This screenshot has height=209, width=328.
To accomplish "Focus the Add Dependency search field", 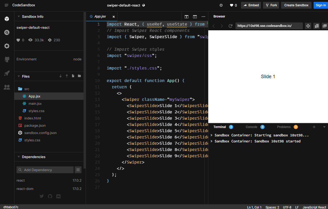I will tap(45, 170).
